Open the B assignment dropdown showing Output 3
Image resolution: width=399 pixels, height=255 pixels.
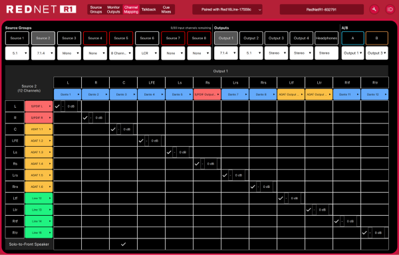(x=377, y=53)
